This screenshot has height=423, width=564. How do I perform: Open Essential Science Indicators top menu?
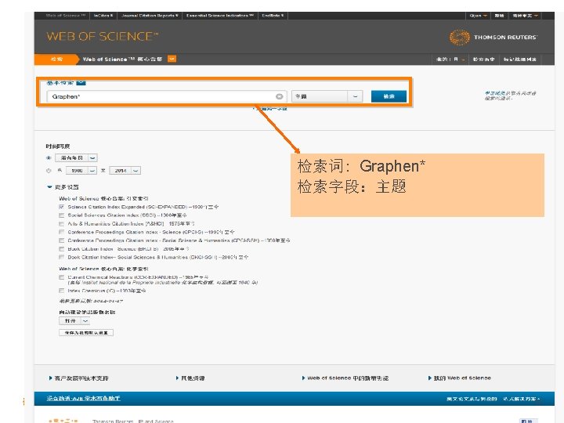[x=220, y=16]
